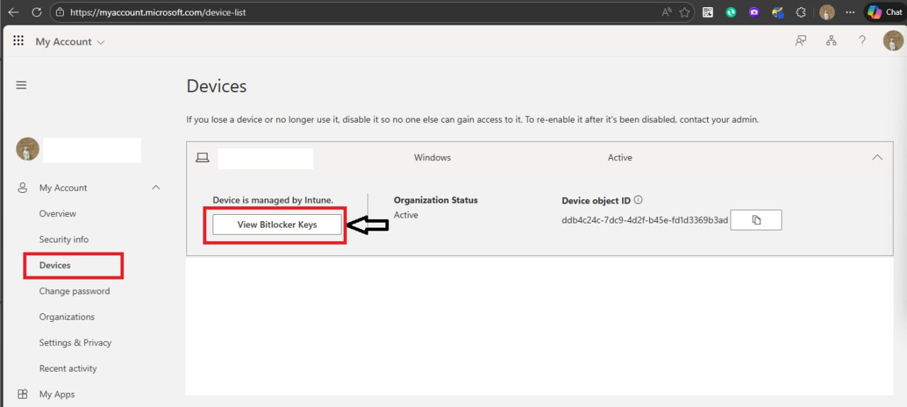
Task: Copy the Device object ID
Action: pyautogui.click(x=756, y=221)
